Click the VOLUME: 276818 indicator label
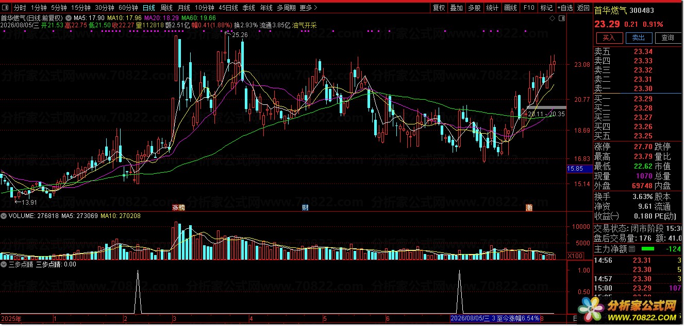 click(x=34, y=216)
